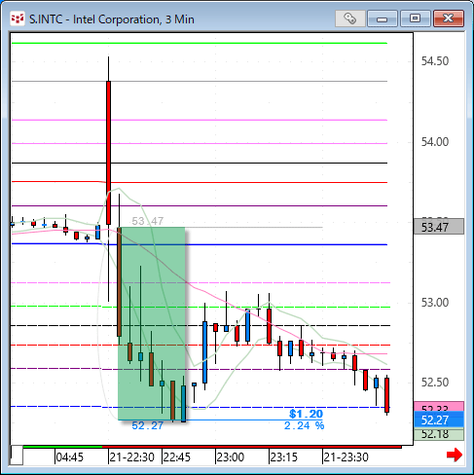This screenshot has height=475, width=474.
Task: Click the 22:45 time axis label
Action: 176,457
